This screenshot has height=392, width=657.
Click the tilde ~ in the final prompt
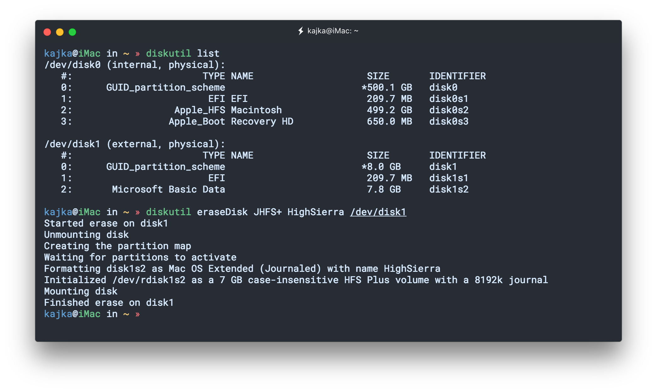[126, 314]
